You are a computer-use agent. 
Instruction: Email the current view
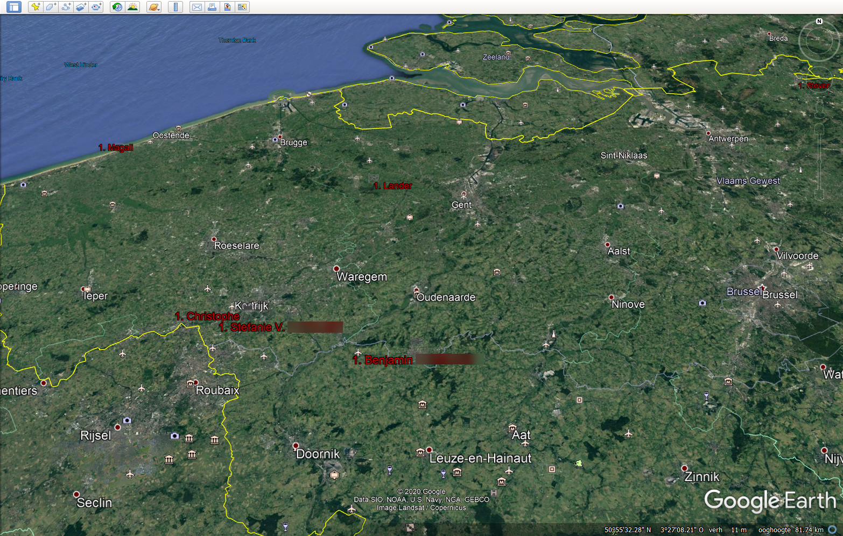[197, 7]
